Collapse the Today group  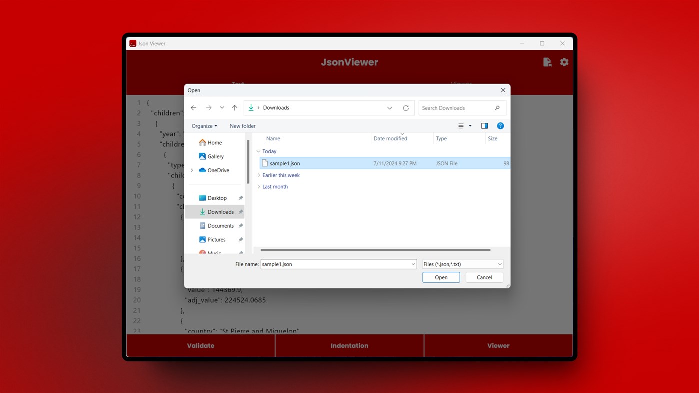pyautogui.click(x=258, y=151)
